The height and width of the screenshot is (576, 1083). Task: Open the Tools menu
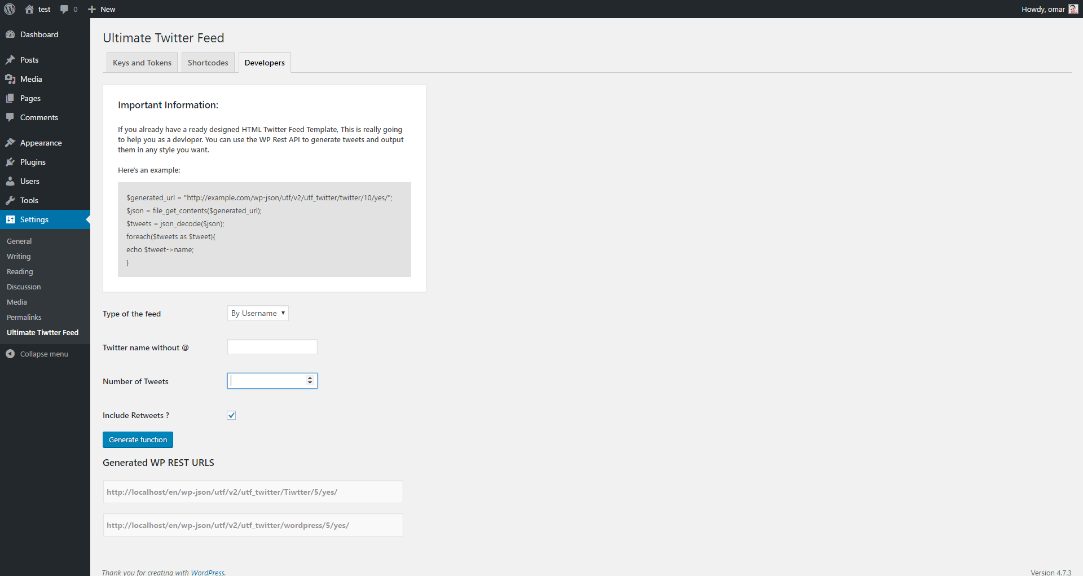45,200
